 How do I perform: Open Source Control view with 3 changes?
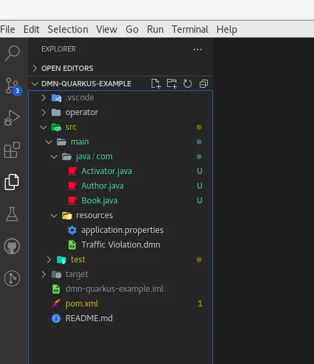pos(13,86)
